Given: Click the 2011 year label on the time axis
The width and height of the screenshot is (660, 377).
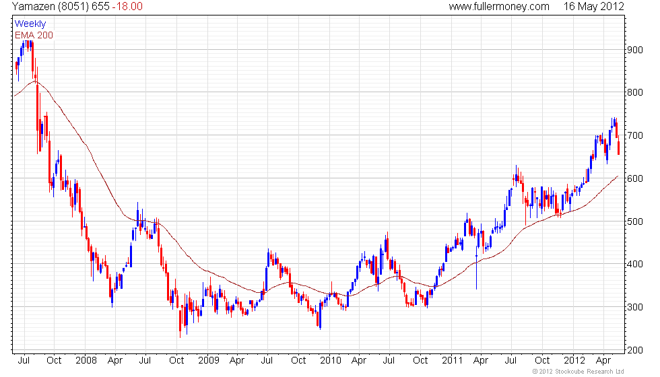Looking at the screenshot, I should [453, 360].
